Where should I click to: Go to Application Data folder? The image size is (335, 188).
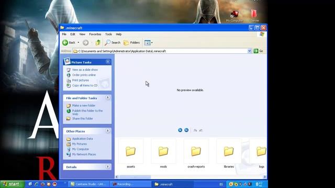click(x=82, y=138)
